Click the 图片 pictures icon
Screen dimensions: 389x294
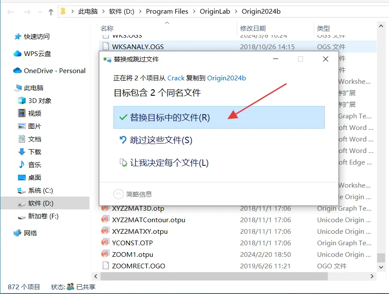21,126
